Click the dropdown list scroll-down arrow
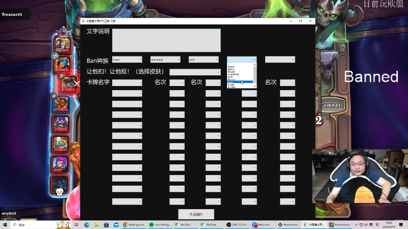This screenshot has height=229, width=408. point(254,87)
